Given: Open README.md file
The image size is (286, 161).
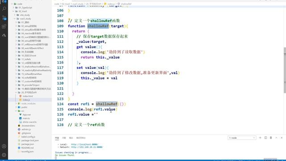Looking at the screenshot, I should point(27,148).
